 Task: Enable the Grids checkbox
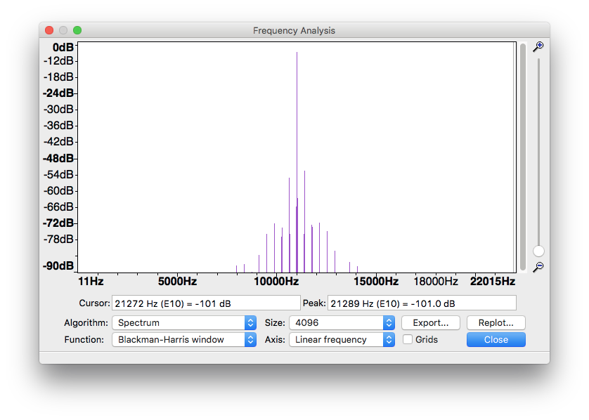tap(408, 339)
